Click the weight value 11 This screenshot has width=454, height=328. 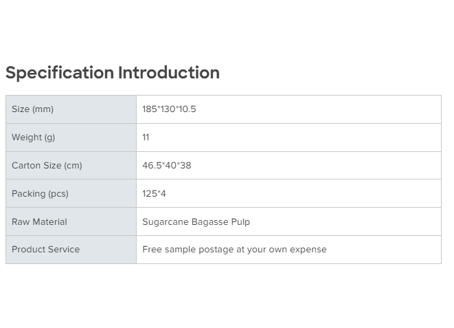tap(146, 138)
